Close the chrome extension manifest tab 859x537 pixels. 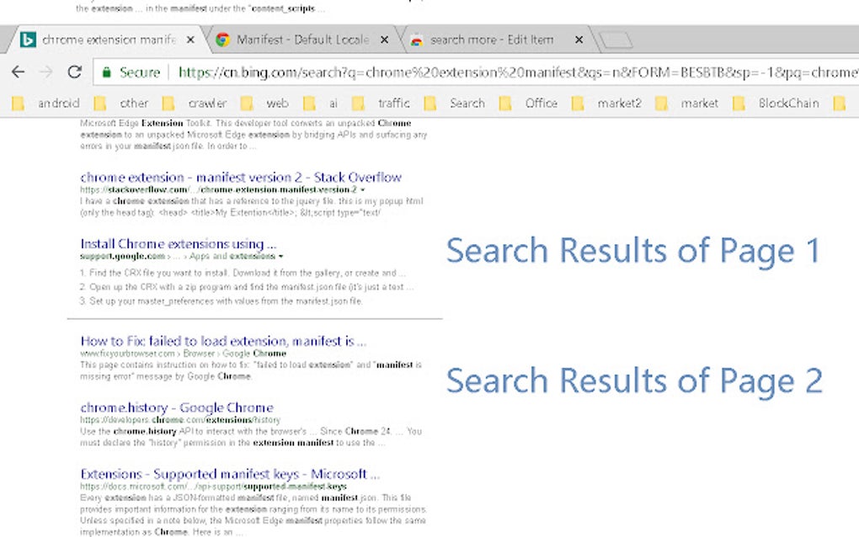click(x=190, y=40)
